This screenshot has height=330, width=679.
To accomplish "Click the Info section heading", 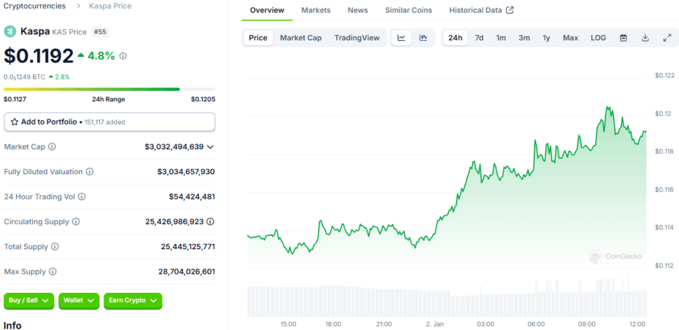I will 13,325.
